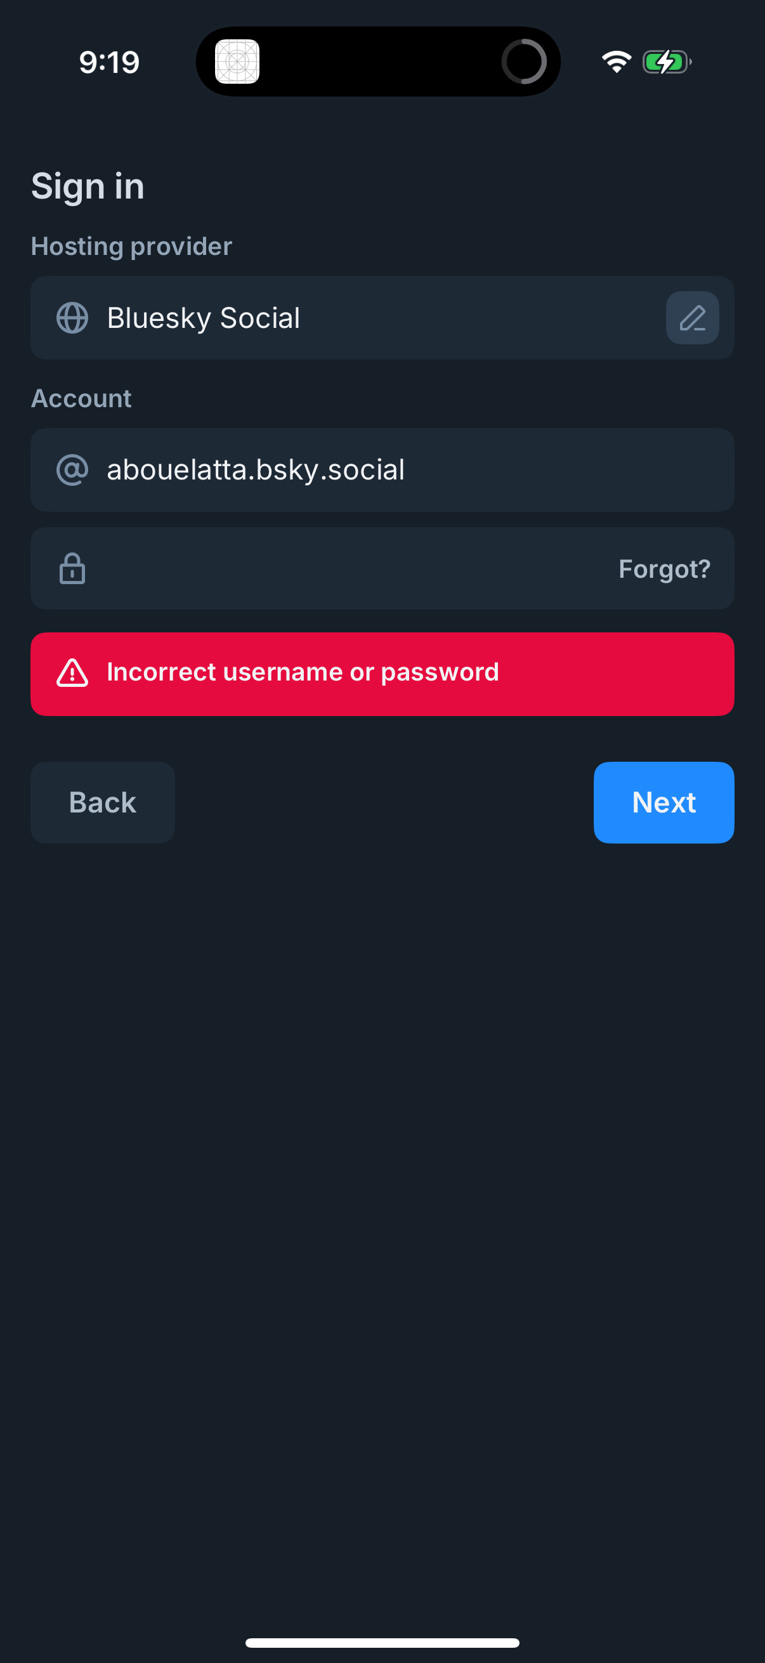765x1663 pixels.
Task: Click the globe icon beside Bluesky Social
Action: tap(72, 318)
